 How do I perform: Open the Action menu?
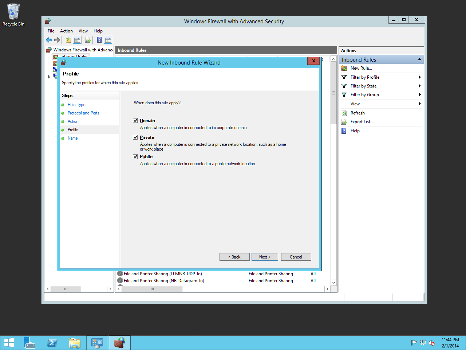[66, 31]
